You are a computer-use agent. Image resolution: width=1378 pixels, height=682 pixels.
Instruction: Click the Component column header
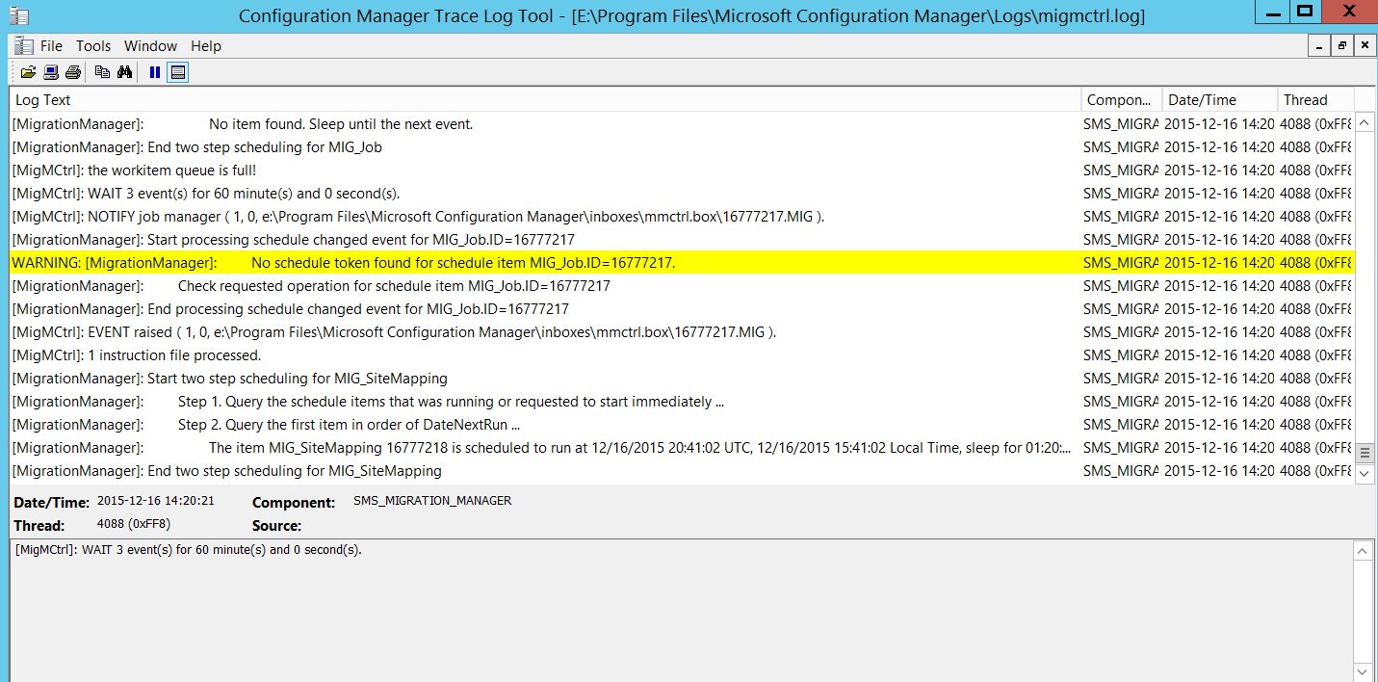point(1118,99)
